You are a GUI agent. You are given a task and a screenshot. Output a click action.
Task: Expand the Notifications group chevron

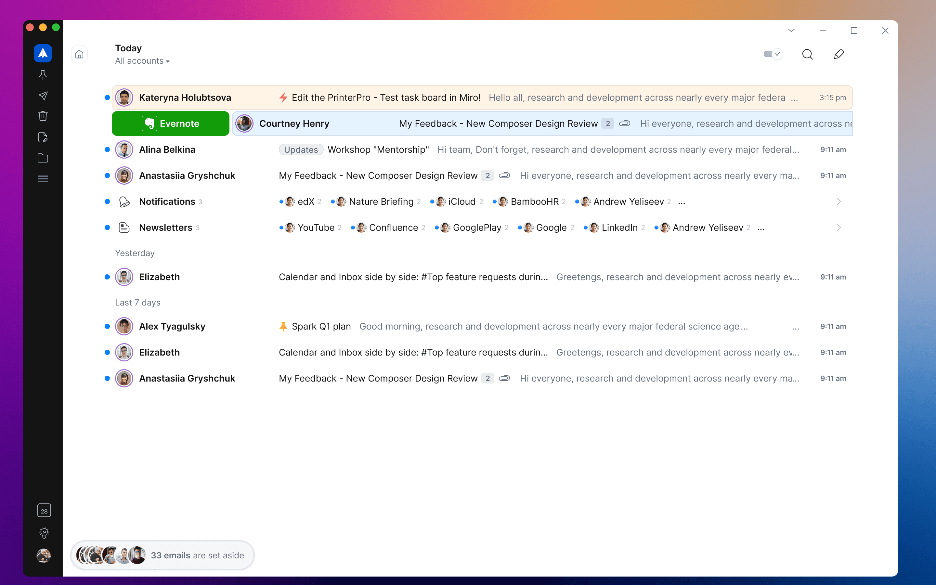pos(838,201)
